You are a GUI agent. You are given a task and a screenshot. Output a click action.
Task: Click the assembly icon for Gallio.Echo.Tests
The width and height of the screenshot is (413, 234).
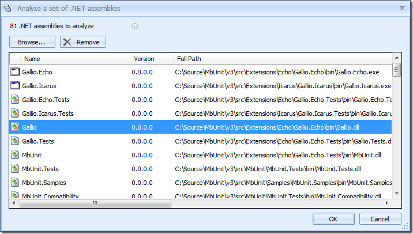[15, 100]
